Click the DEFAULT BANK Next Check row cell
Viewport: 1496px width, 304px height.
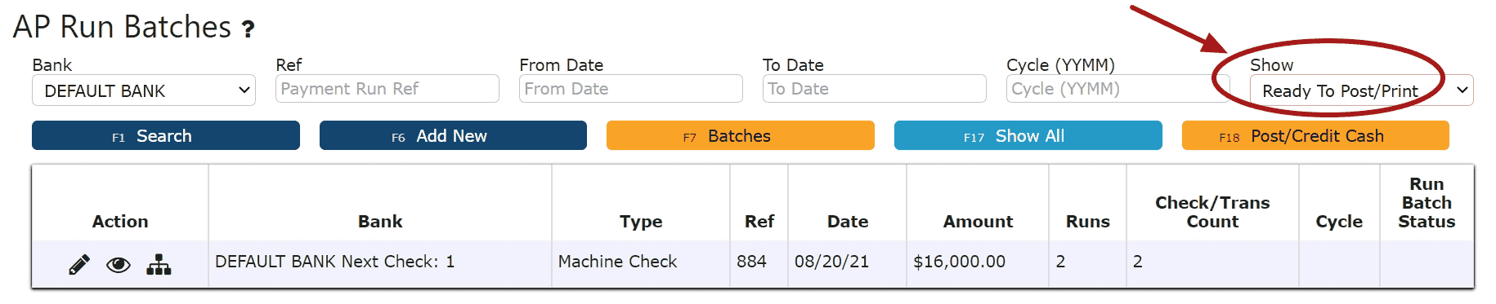(380, 262)
